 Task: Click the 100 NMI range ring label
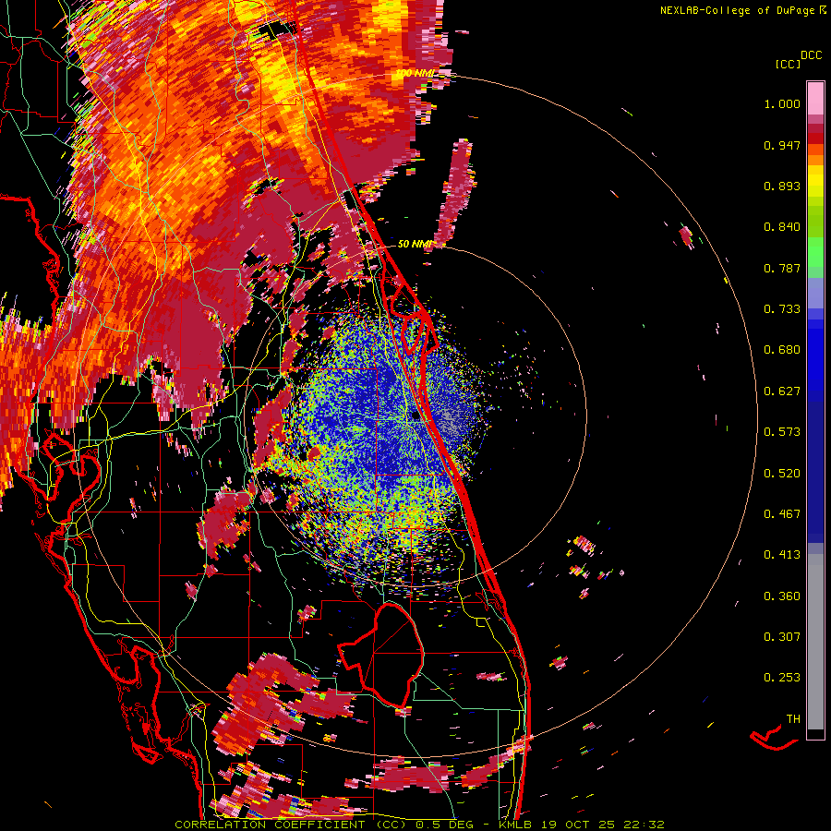[x=415, y=73]
